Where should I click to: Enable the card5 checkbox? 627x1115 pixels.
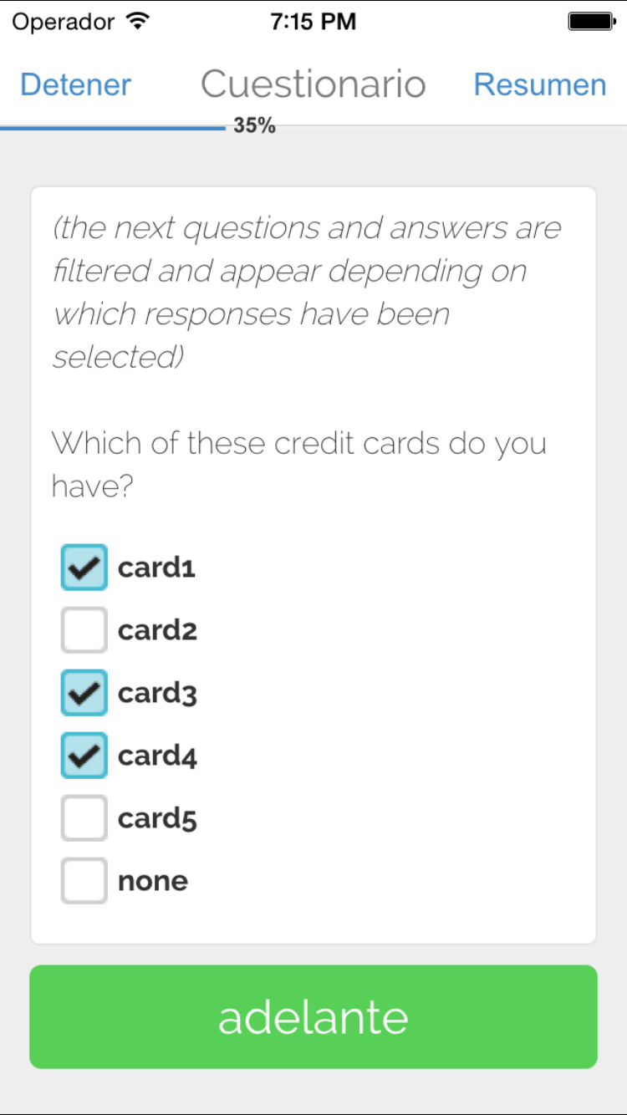coord(84,818)
